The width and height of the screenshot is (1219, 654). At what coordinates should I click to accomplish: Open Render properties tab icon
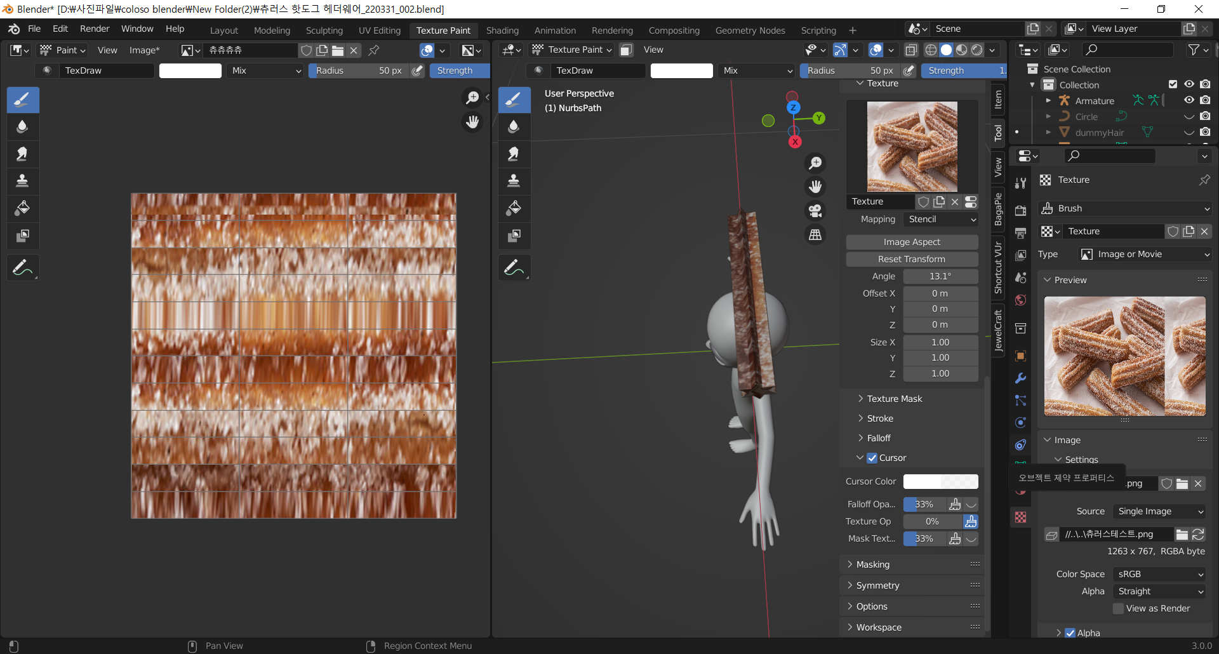[1020, 211]
